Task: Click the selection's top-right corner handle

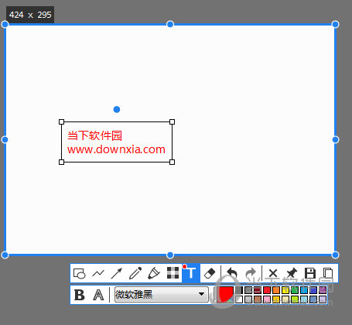Action: 335,24
